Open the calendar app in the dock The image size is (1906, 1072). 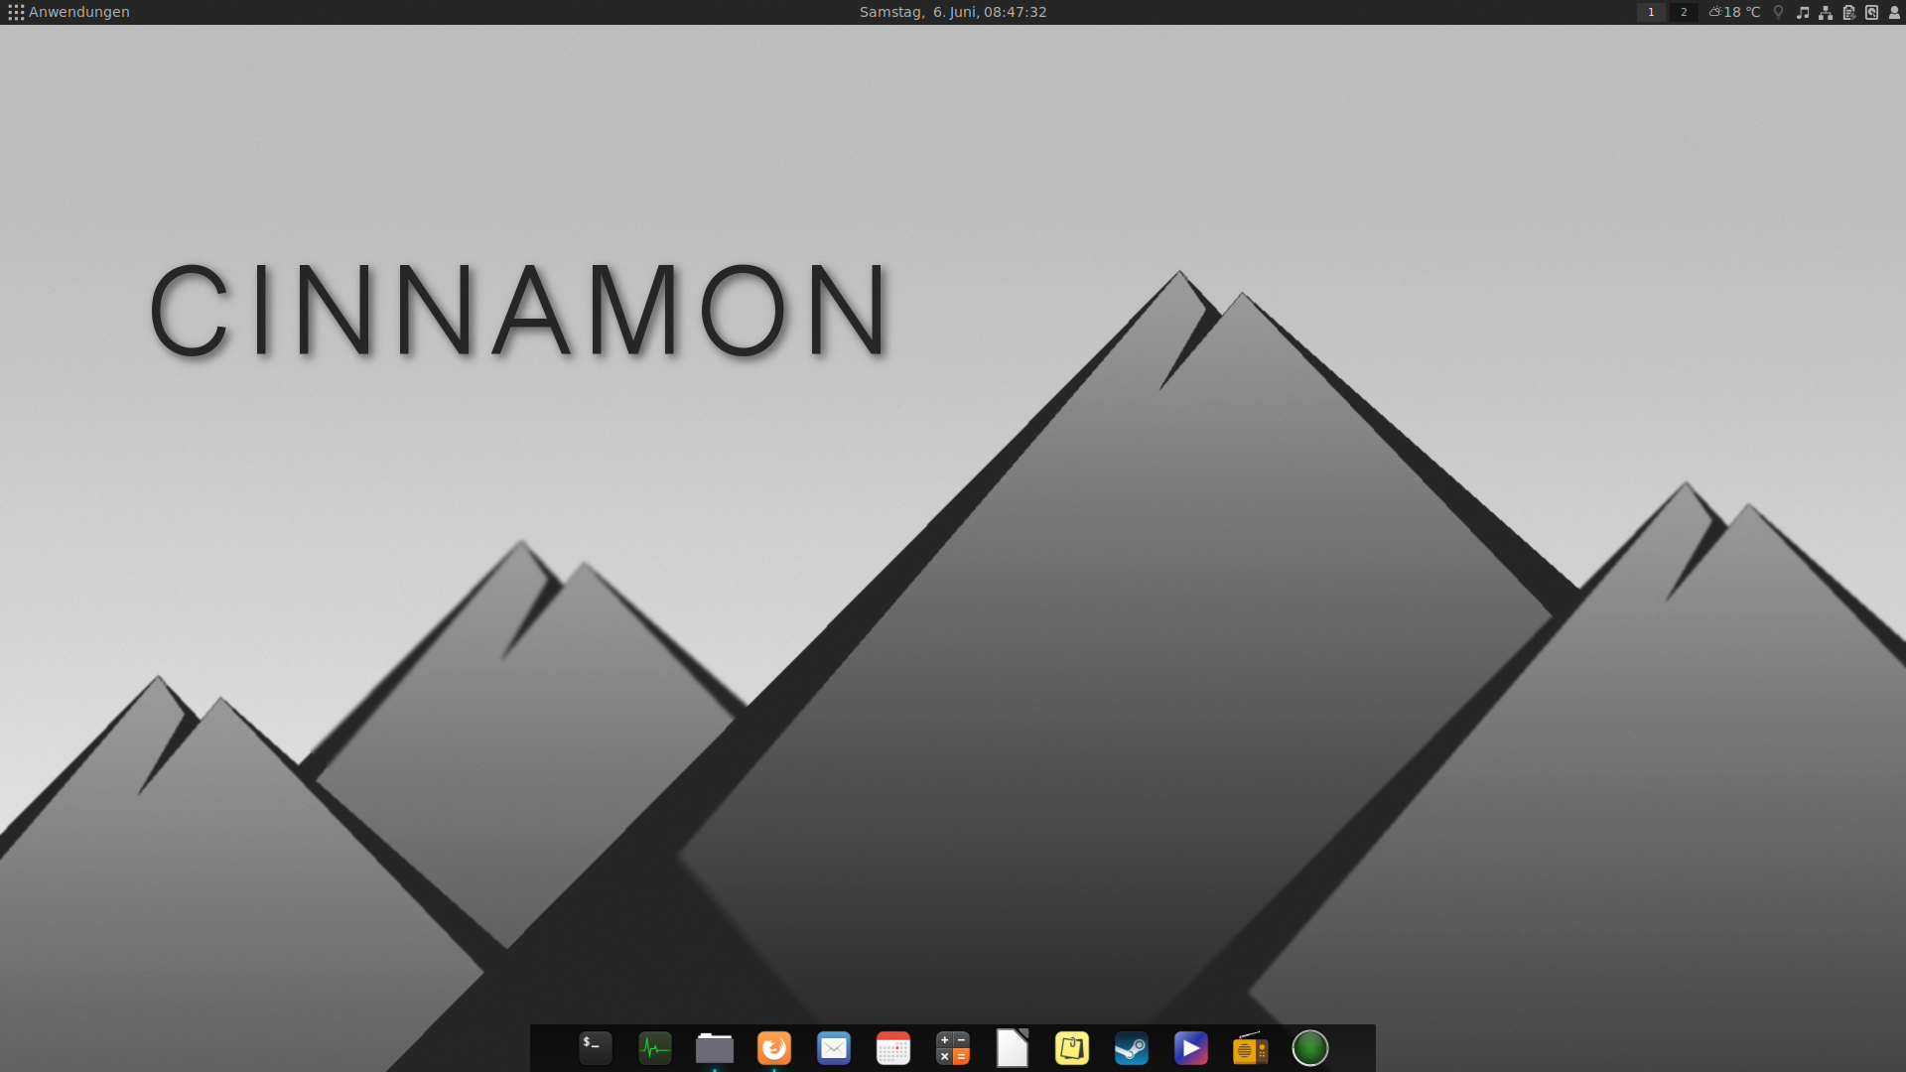893,1048
